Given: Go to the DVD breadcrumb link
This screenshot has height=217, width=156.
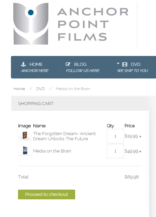Looking at the screenshot, I should (40, 89).
